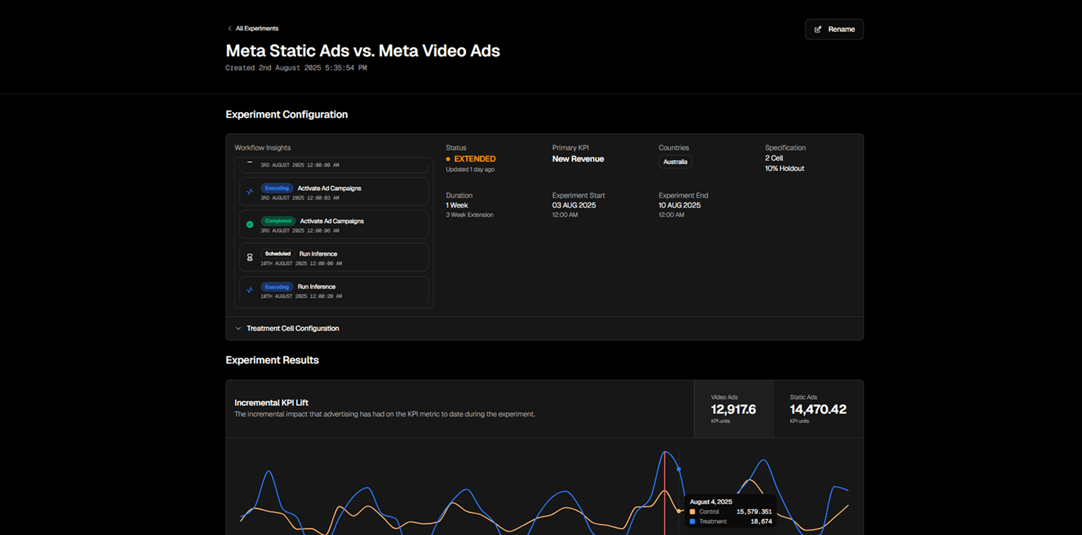Viewport: 1082px width, 535px height.
Task: Click the 'Updated 1 day ago' status text
Action: [470, 170]
